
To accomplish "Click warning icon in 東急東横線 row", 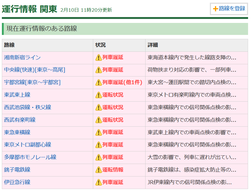I will pyautogui.click(x=99, y=132).
